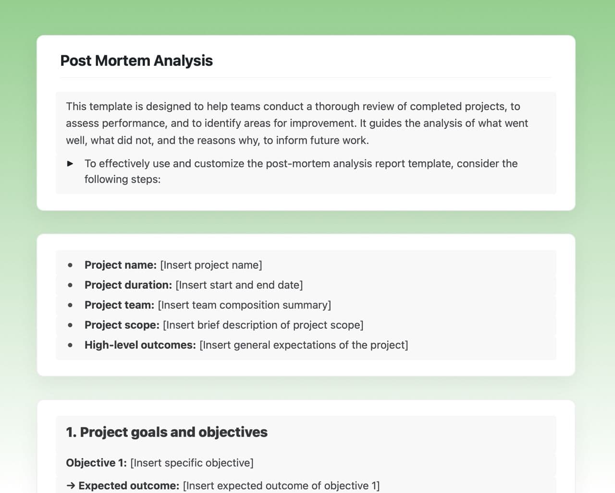Click the bullet beside 'High-level outcomes'
Screen dimensions: 615x493
71,345
